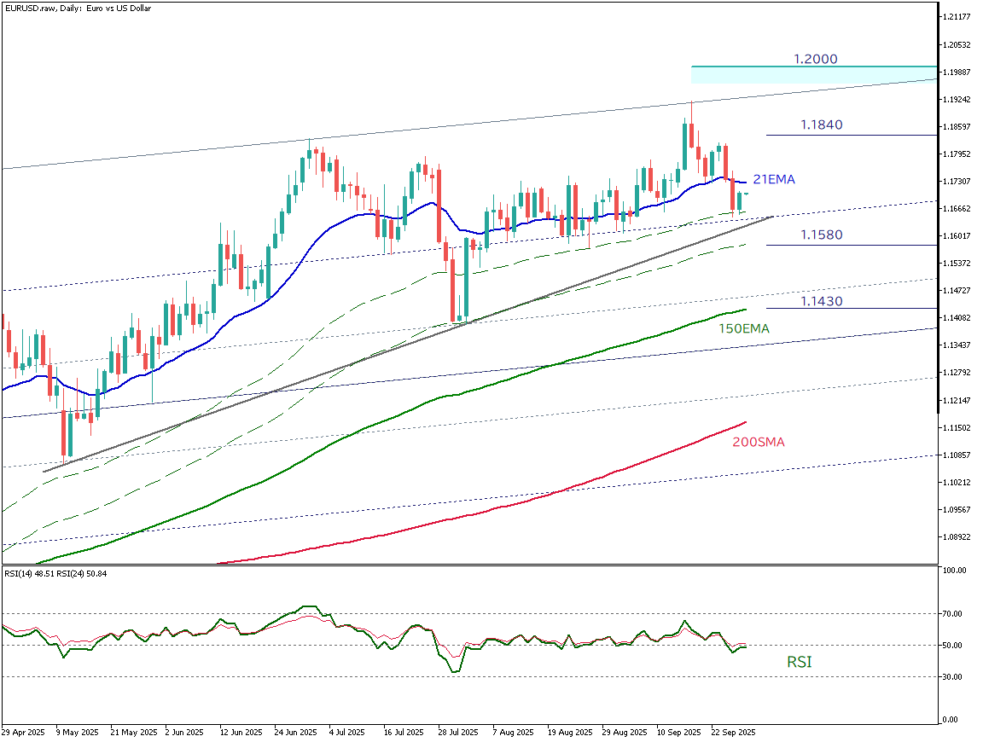Screen dimensions: 983x742
Task: Click the 21EMA label text
Action: click(773, 179)
